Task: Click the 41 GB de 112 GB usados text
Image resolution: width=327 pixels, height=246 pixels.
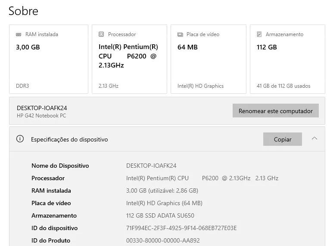Action: 283,86
